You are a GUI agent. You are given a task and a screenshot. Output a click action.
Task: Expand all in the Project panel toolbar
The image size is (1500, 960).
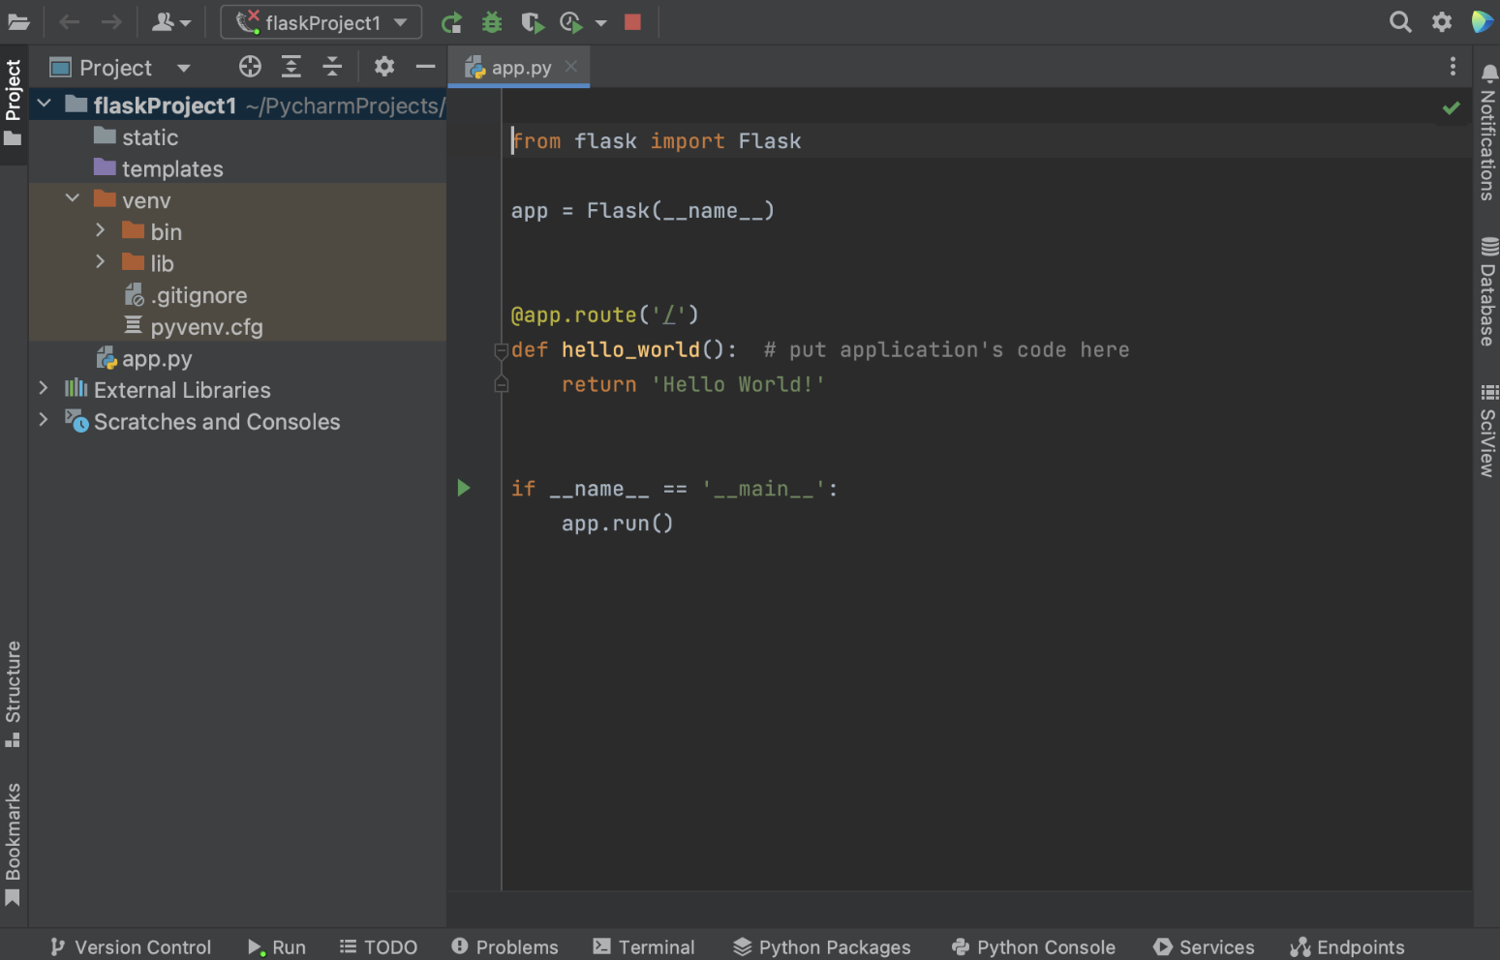click(x=291, y=67)
